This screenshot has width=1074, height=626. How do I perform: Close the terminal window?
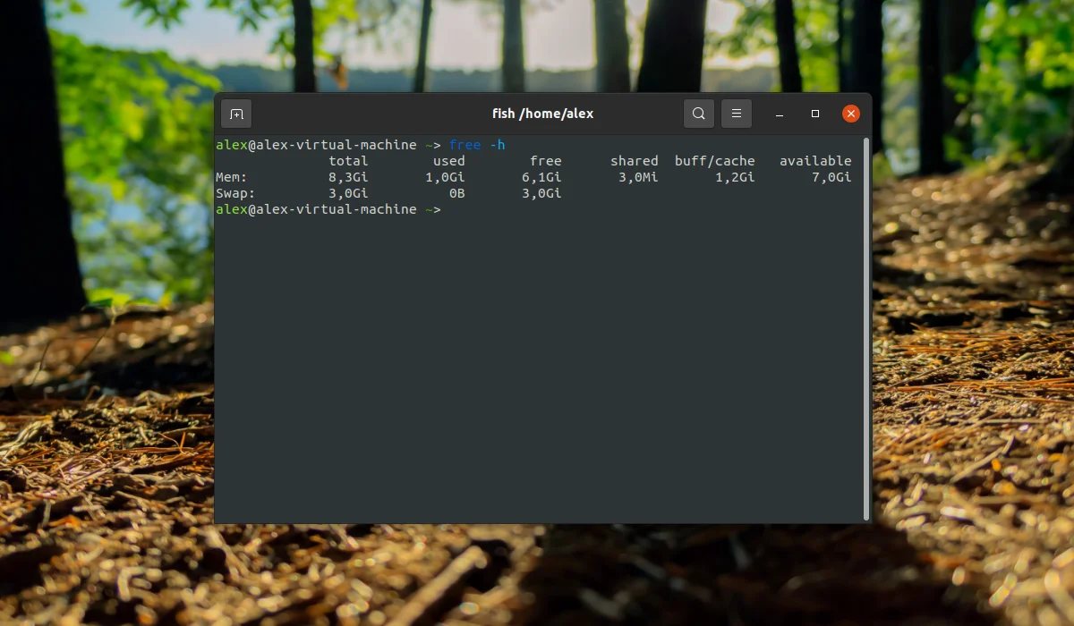click(x=851, y=114)
